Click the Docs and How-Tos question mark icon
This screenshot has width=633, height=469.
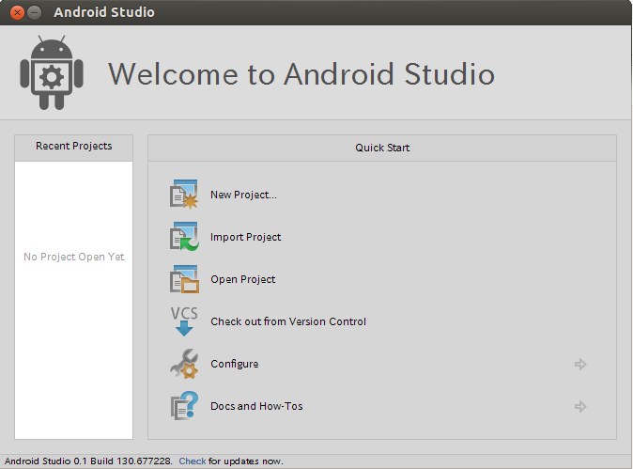[x=184, y=406]
